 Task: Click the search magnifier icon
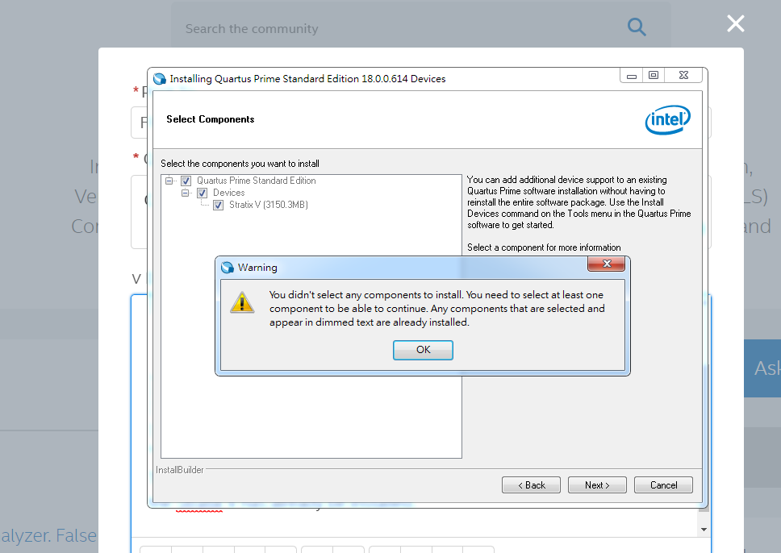point(637,28)
